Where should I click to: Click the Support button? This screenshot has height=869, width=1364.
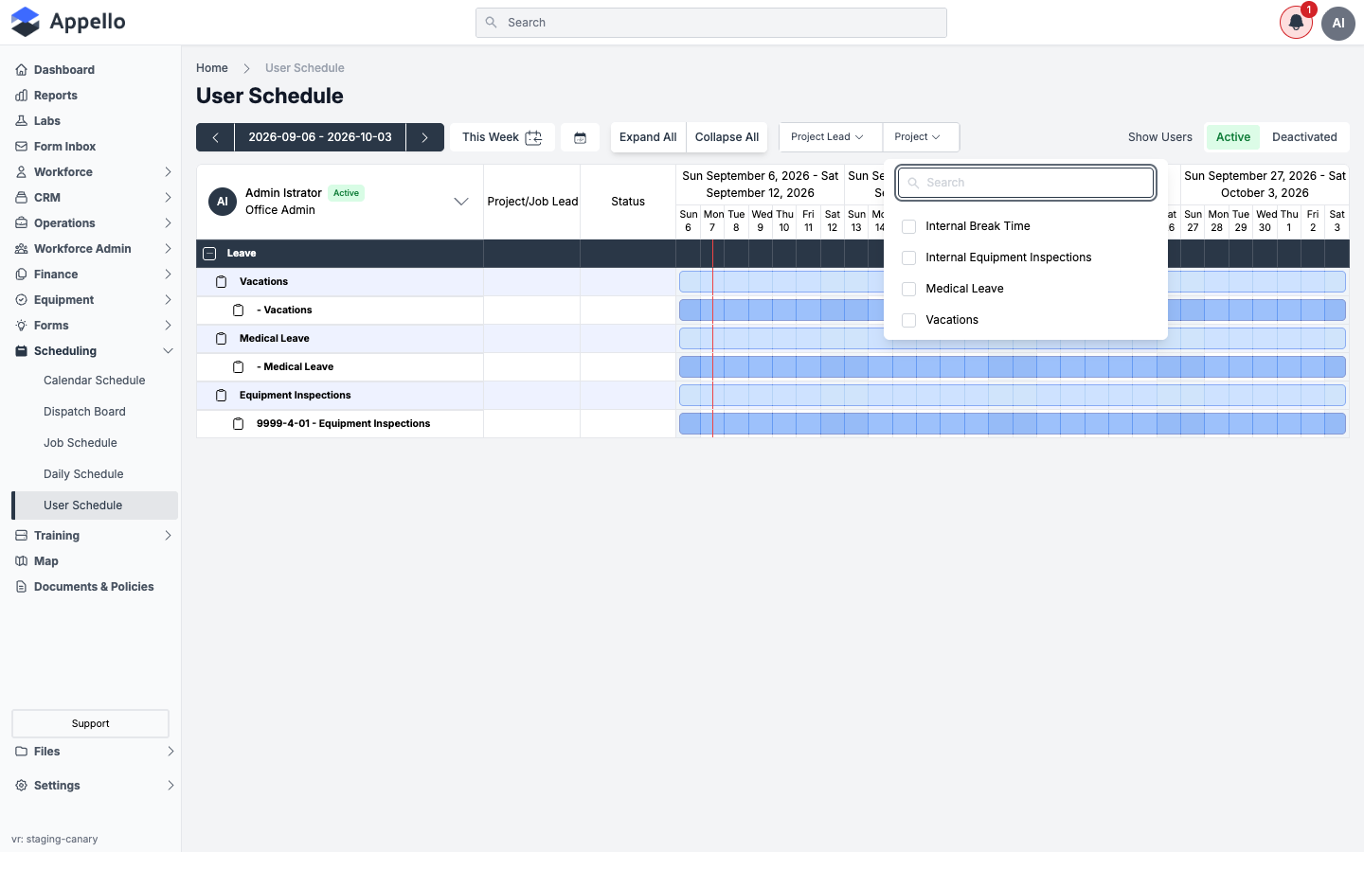(x=90, y=724)
